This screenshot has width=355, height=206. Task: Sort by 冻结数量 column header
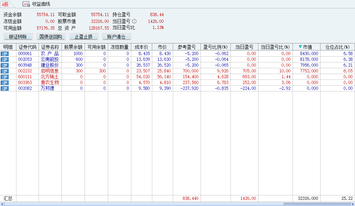[119, 47]
